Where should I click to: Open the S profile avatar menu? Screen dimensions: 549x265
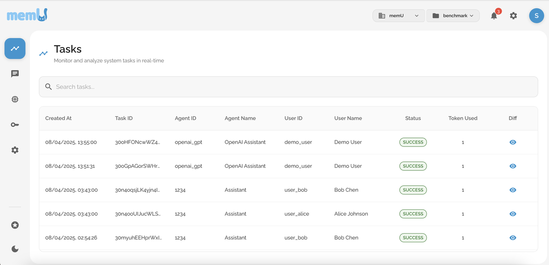pos(536,15)
